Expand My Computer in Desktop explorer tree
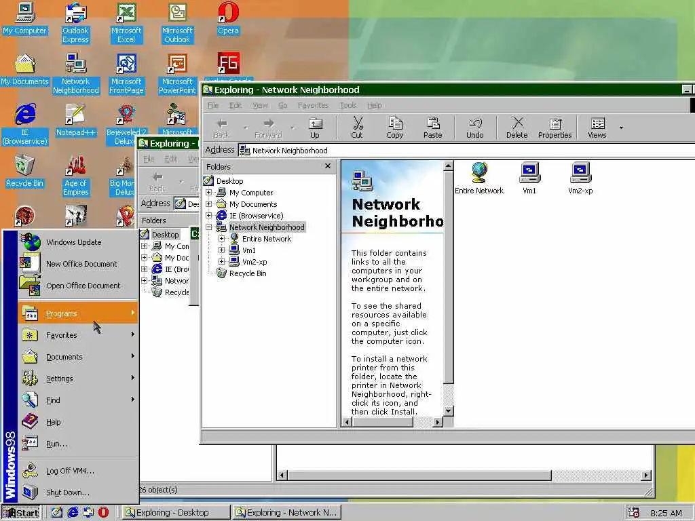695x521 pixels. coord(144,246)
